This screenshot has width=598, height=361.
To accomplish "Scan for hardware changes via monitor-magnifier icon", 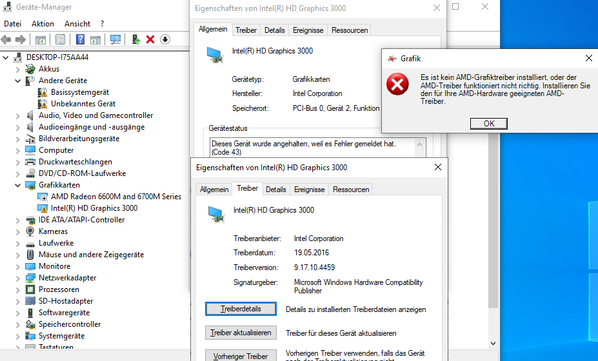I will [x=115, y=39].
